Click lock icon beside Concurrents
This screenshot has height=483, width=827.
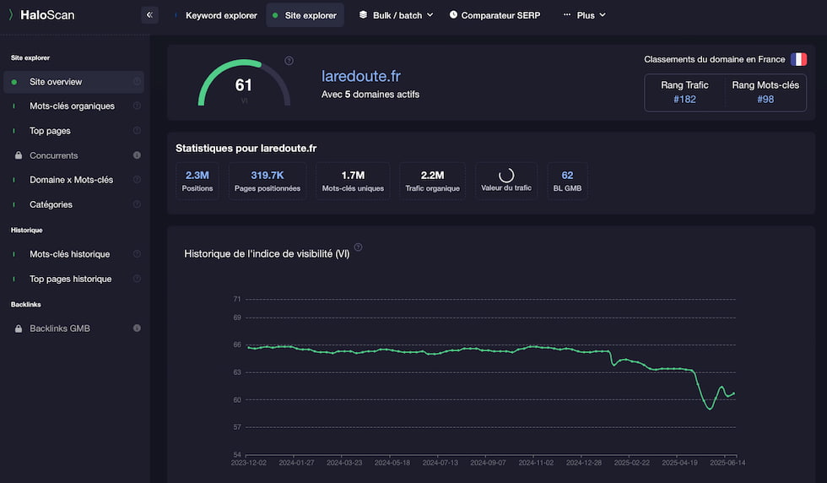(x=19, y=155)
